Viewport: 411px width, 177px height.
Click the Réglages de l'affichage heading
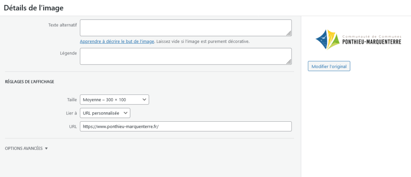[x=29, y=82]
